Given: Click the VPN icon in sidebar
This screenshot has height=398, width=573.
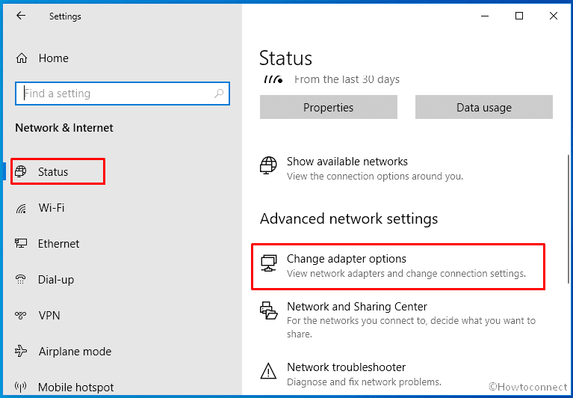Looking at the screenshot, I should coord(20,315).
